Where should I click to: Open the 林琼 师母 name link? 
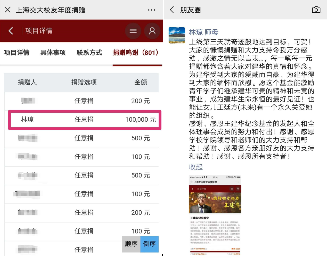point(203,32)
